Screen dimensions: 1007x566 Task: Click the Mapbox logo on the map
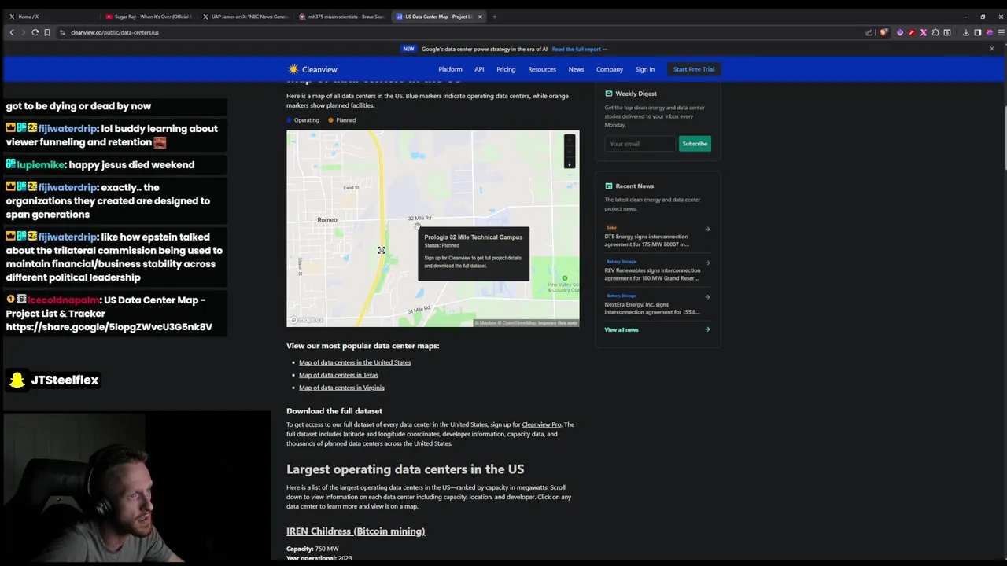[306, 320]
